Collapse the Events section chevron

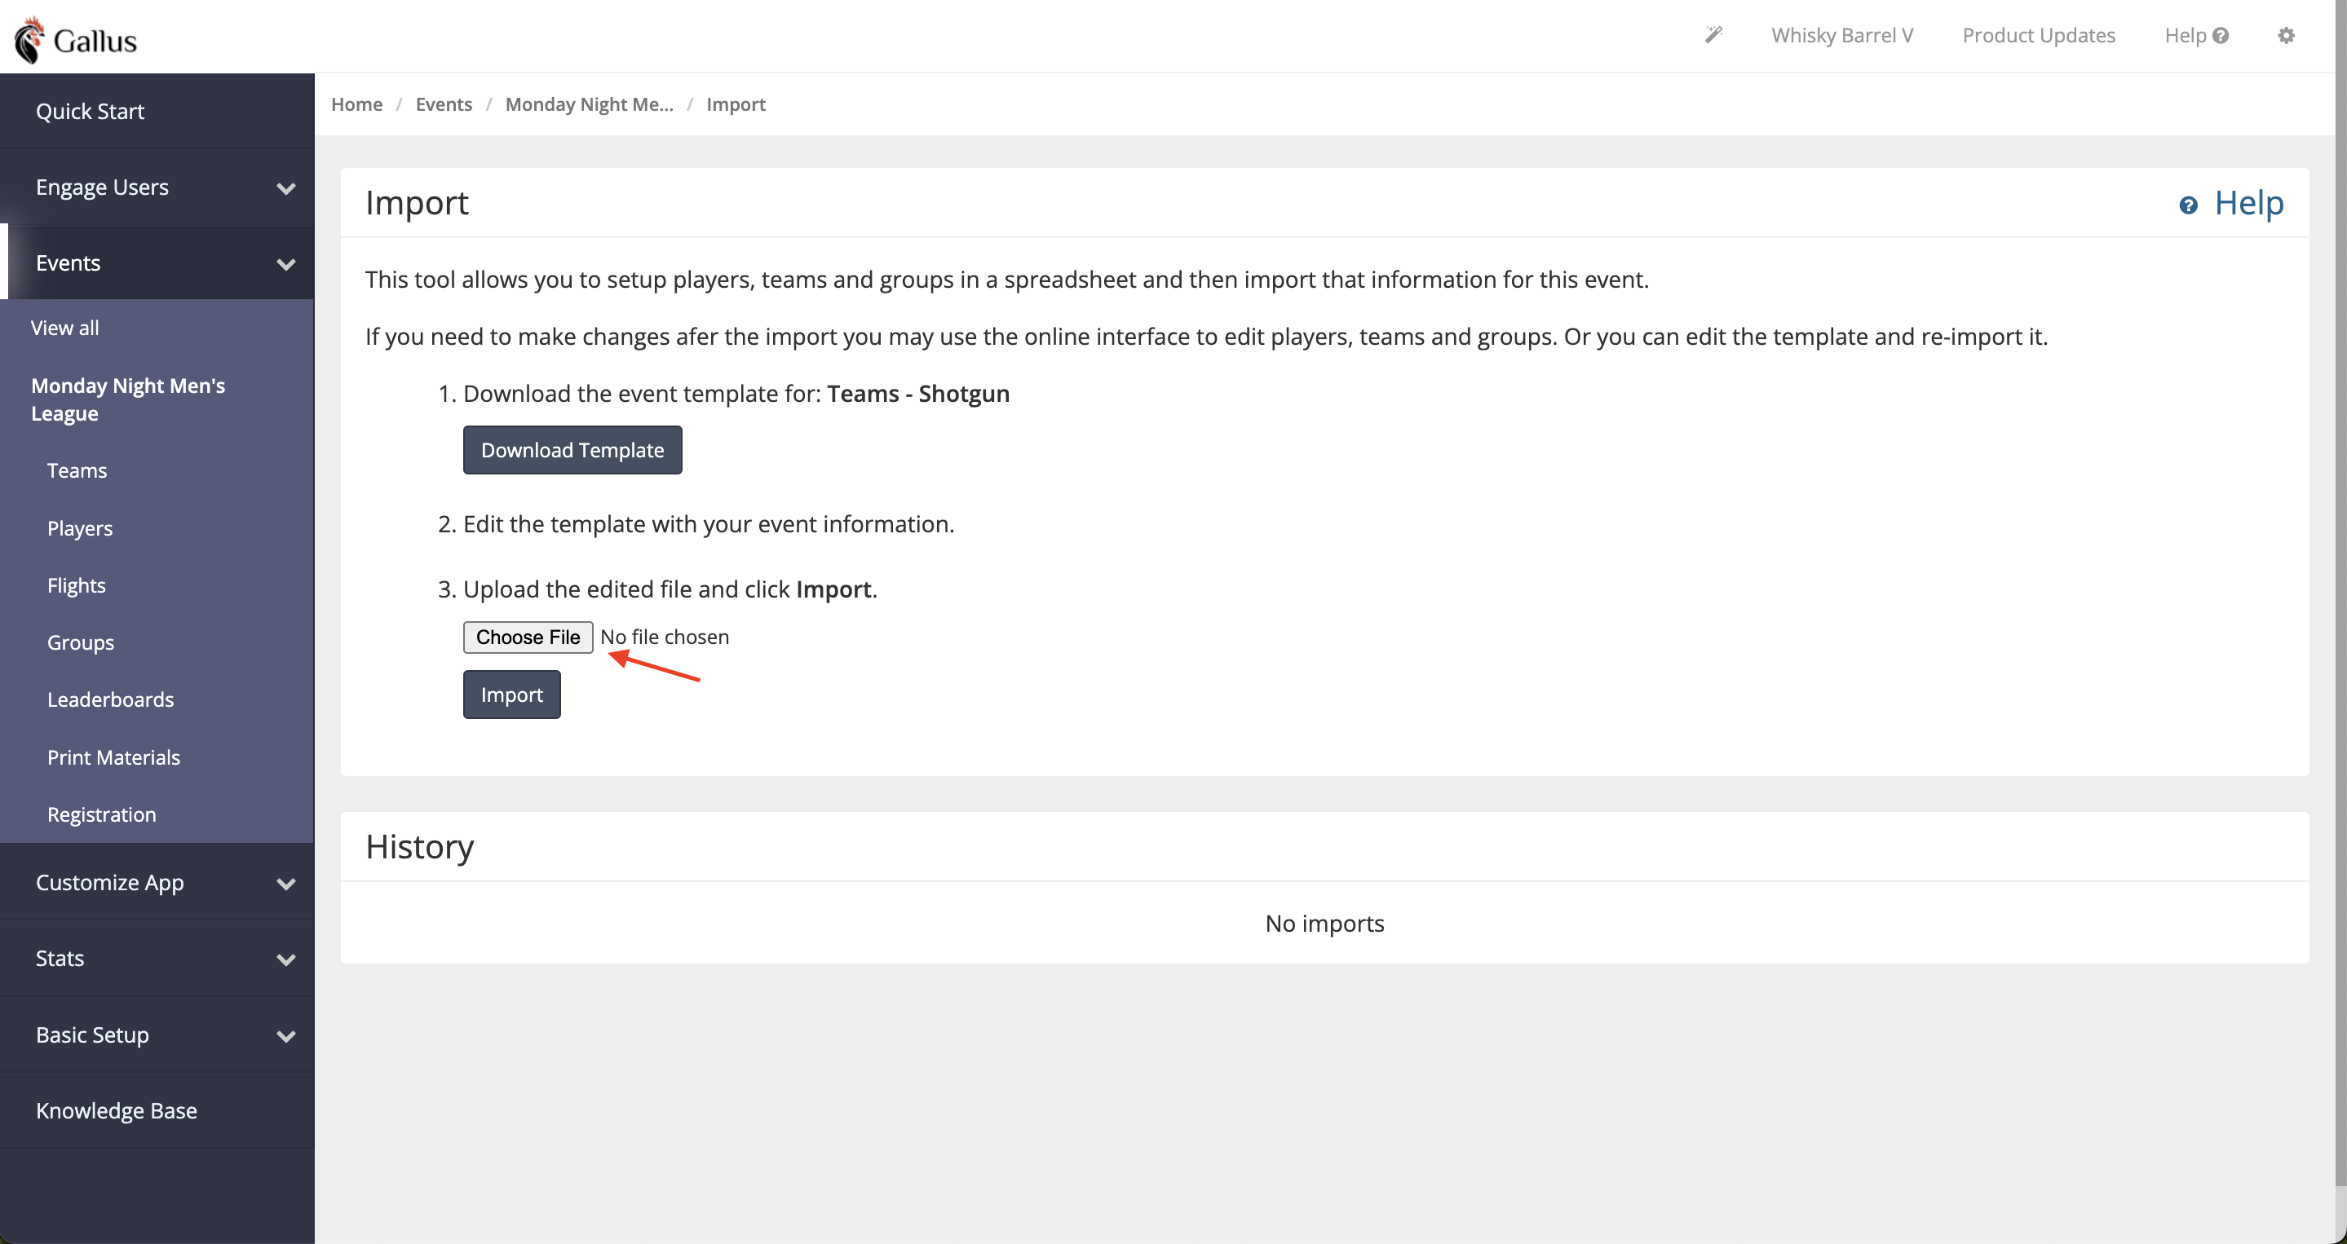click(x=286, y=264)
